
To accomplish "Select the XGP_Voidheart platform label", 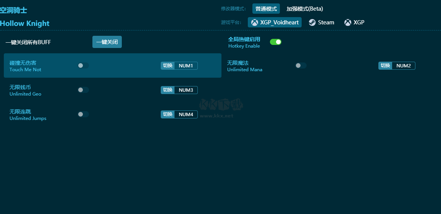I will (279, 22).
